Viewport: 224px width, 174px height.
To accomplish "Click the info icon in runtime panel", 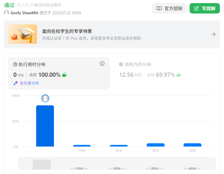I will pyautogui.click(x=102, y=64).
